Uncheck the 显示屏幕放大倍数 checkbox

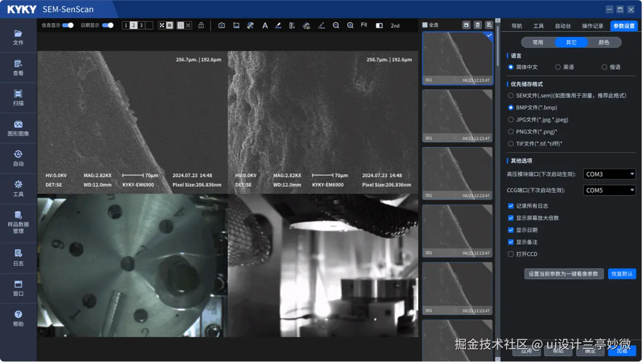click(x=511, y=218)
